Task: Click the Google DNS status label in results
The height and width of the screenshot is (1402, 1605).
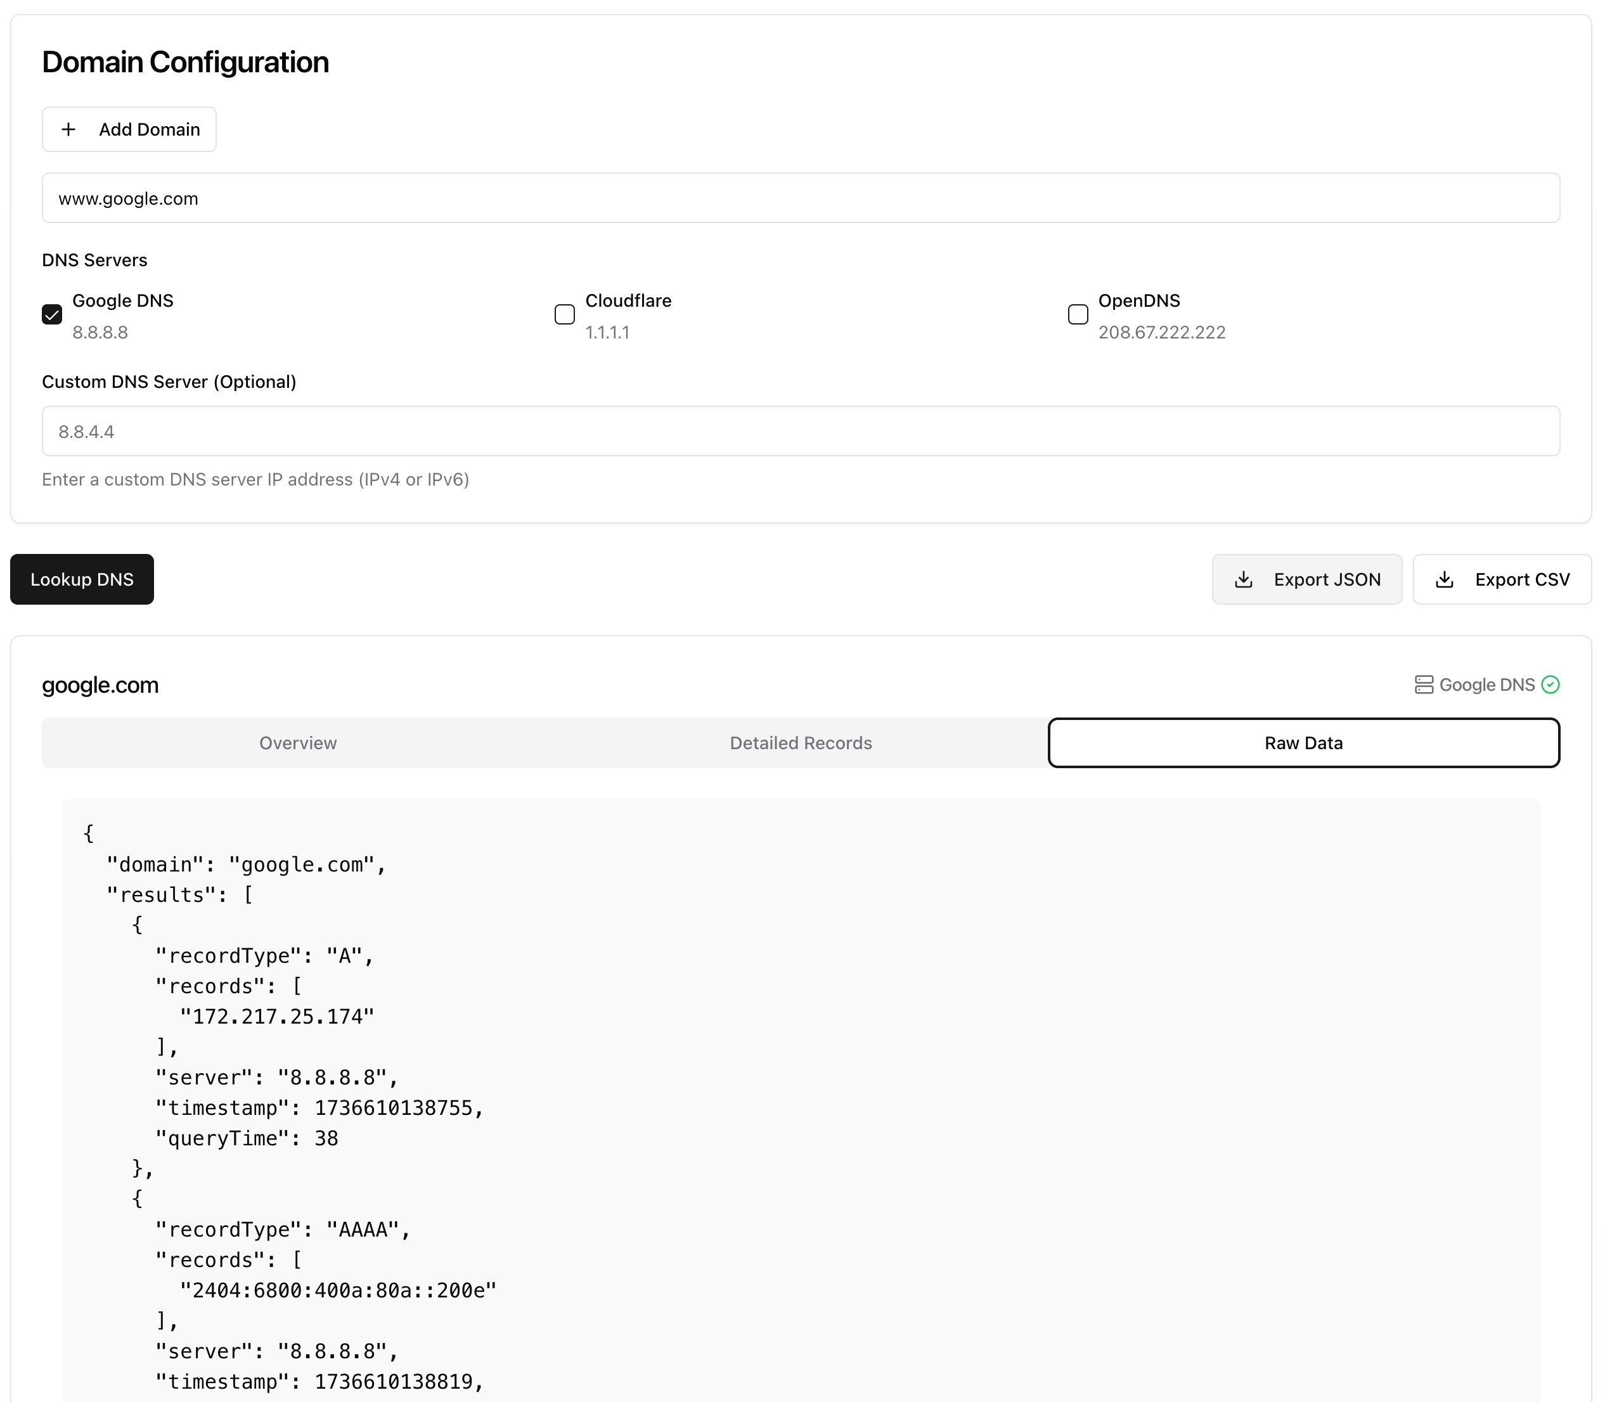Action: pyautogui.click(x=1487, y=685)
